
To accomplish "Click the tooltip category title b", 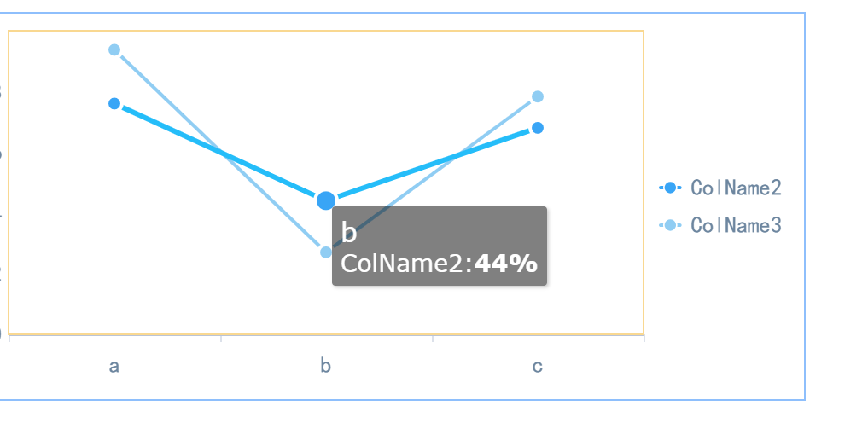I will pos(349,233).
